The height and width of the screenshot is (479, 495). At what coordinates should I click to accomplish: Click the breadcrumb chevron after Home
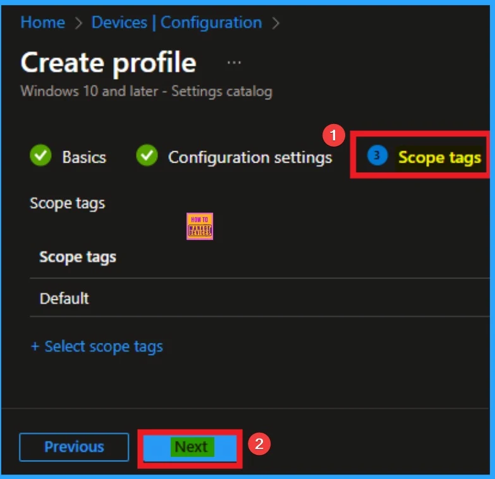coord(78,23)
